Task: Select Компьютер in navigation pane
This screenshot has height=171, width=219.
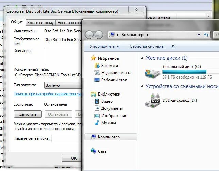Action: tap(111, 137)
